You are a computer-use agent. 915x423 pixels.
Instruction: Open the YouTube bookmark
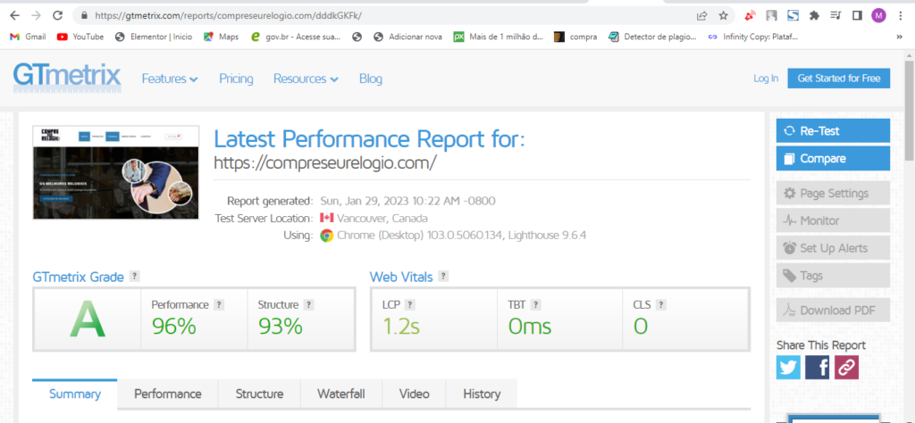point(80,37)
